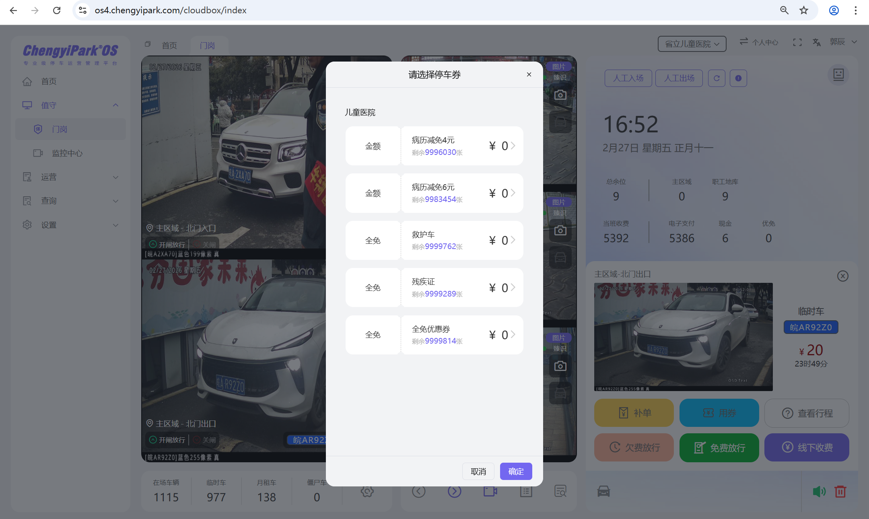Click the log search icon in bottom toolbar
The height and width of the screenshot is (519, 869).
[x=560, y=491]
